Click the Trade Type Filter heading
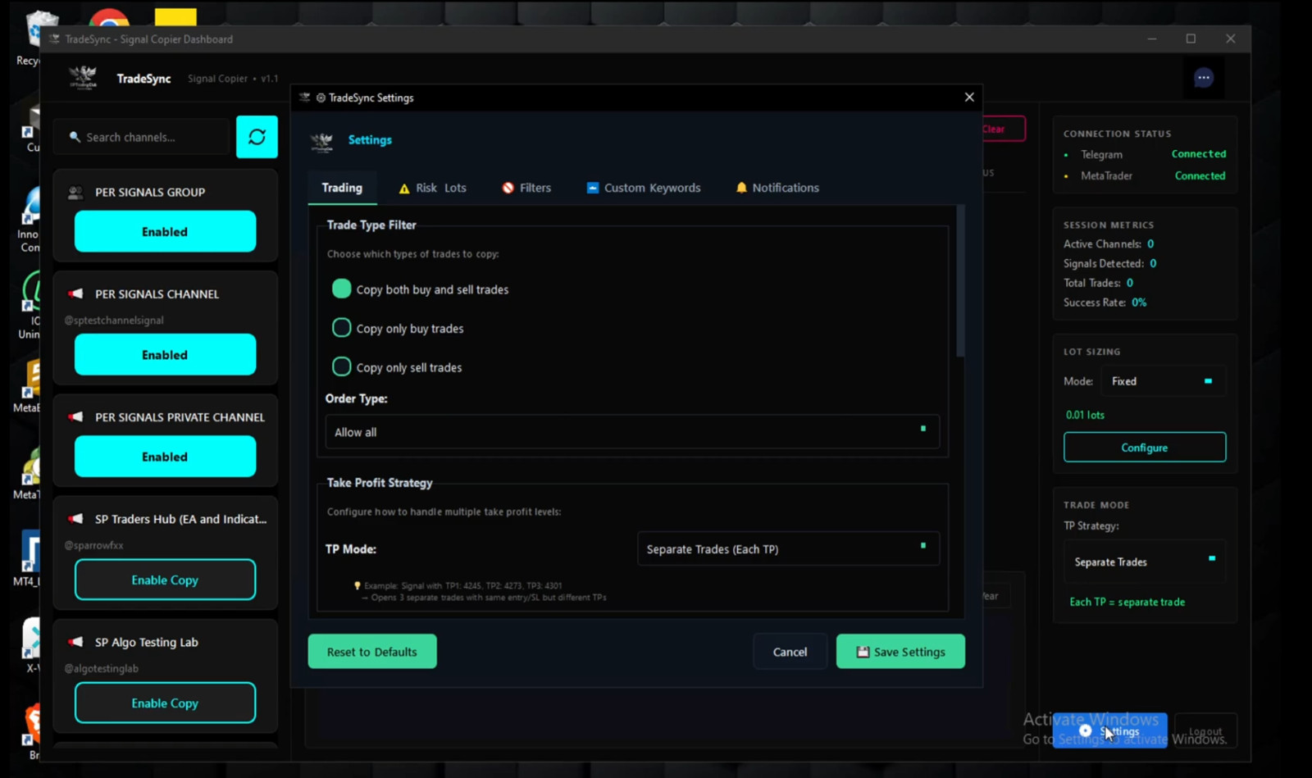Viewport: 1312px width, 778px height. pos(371,225)
